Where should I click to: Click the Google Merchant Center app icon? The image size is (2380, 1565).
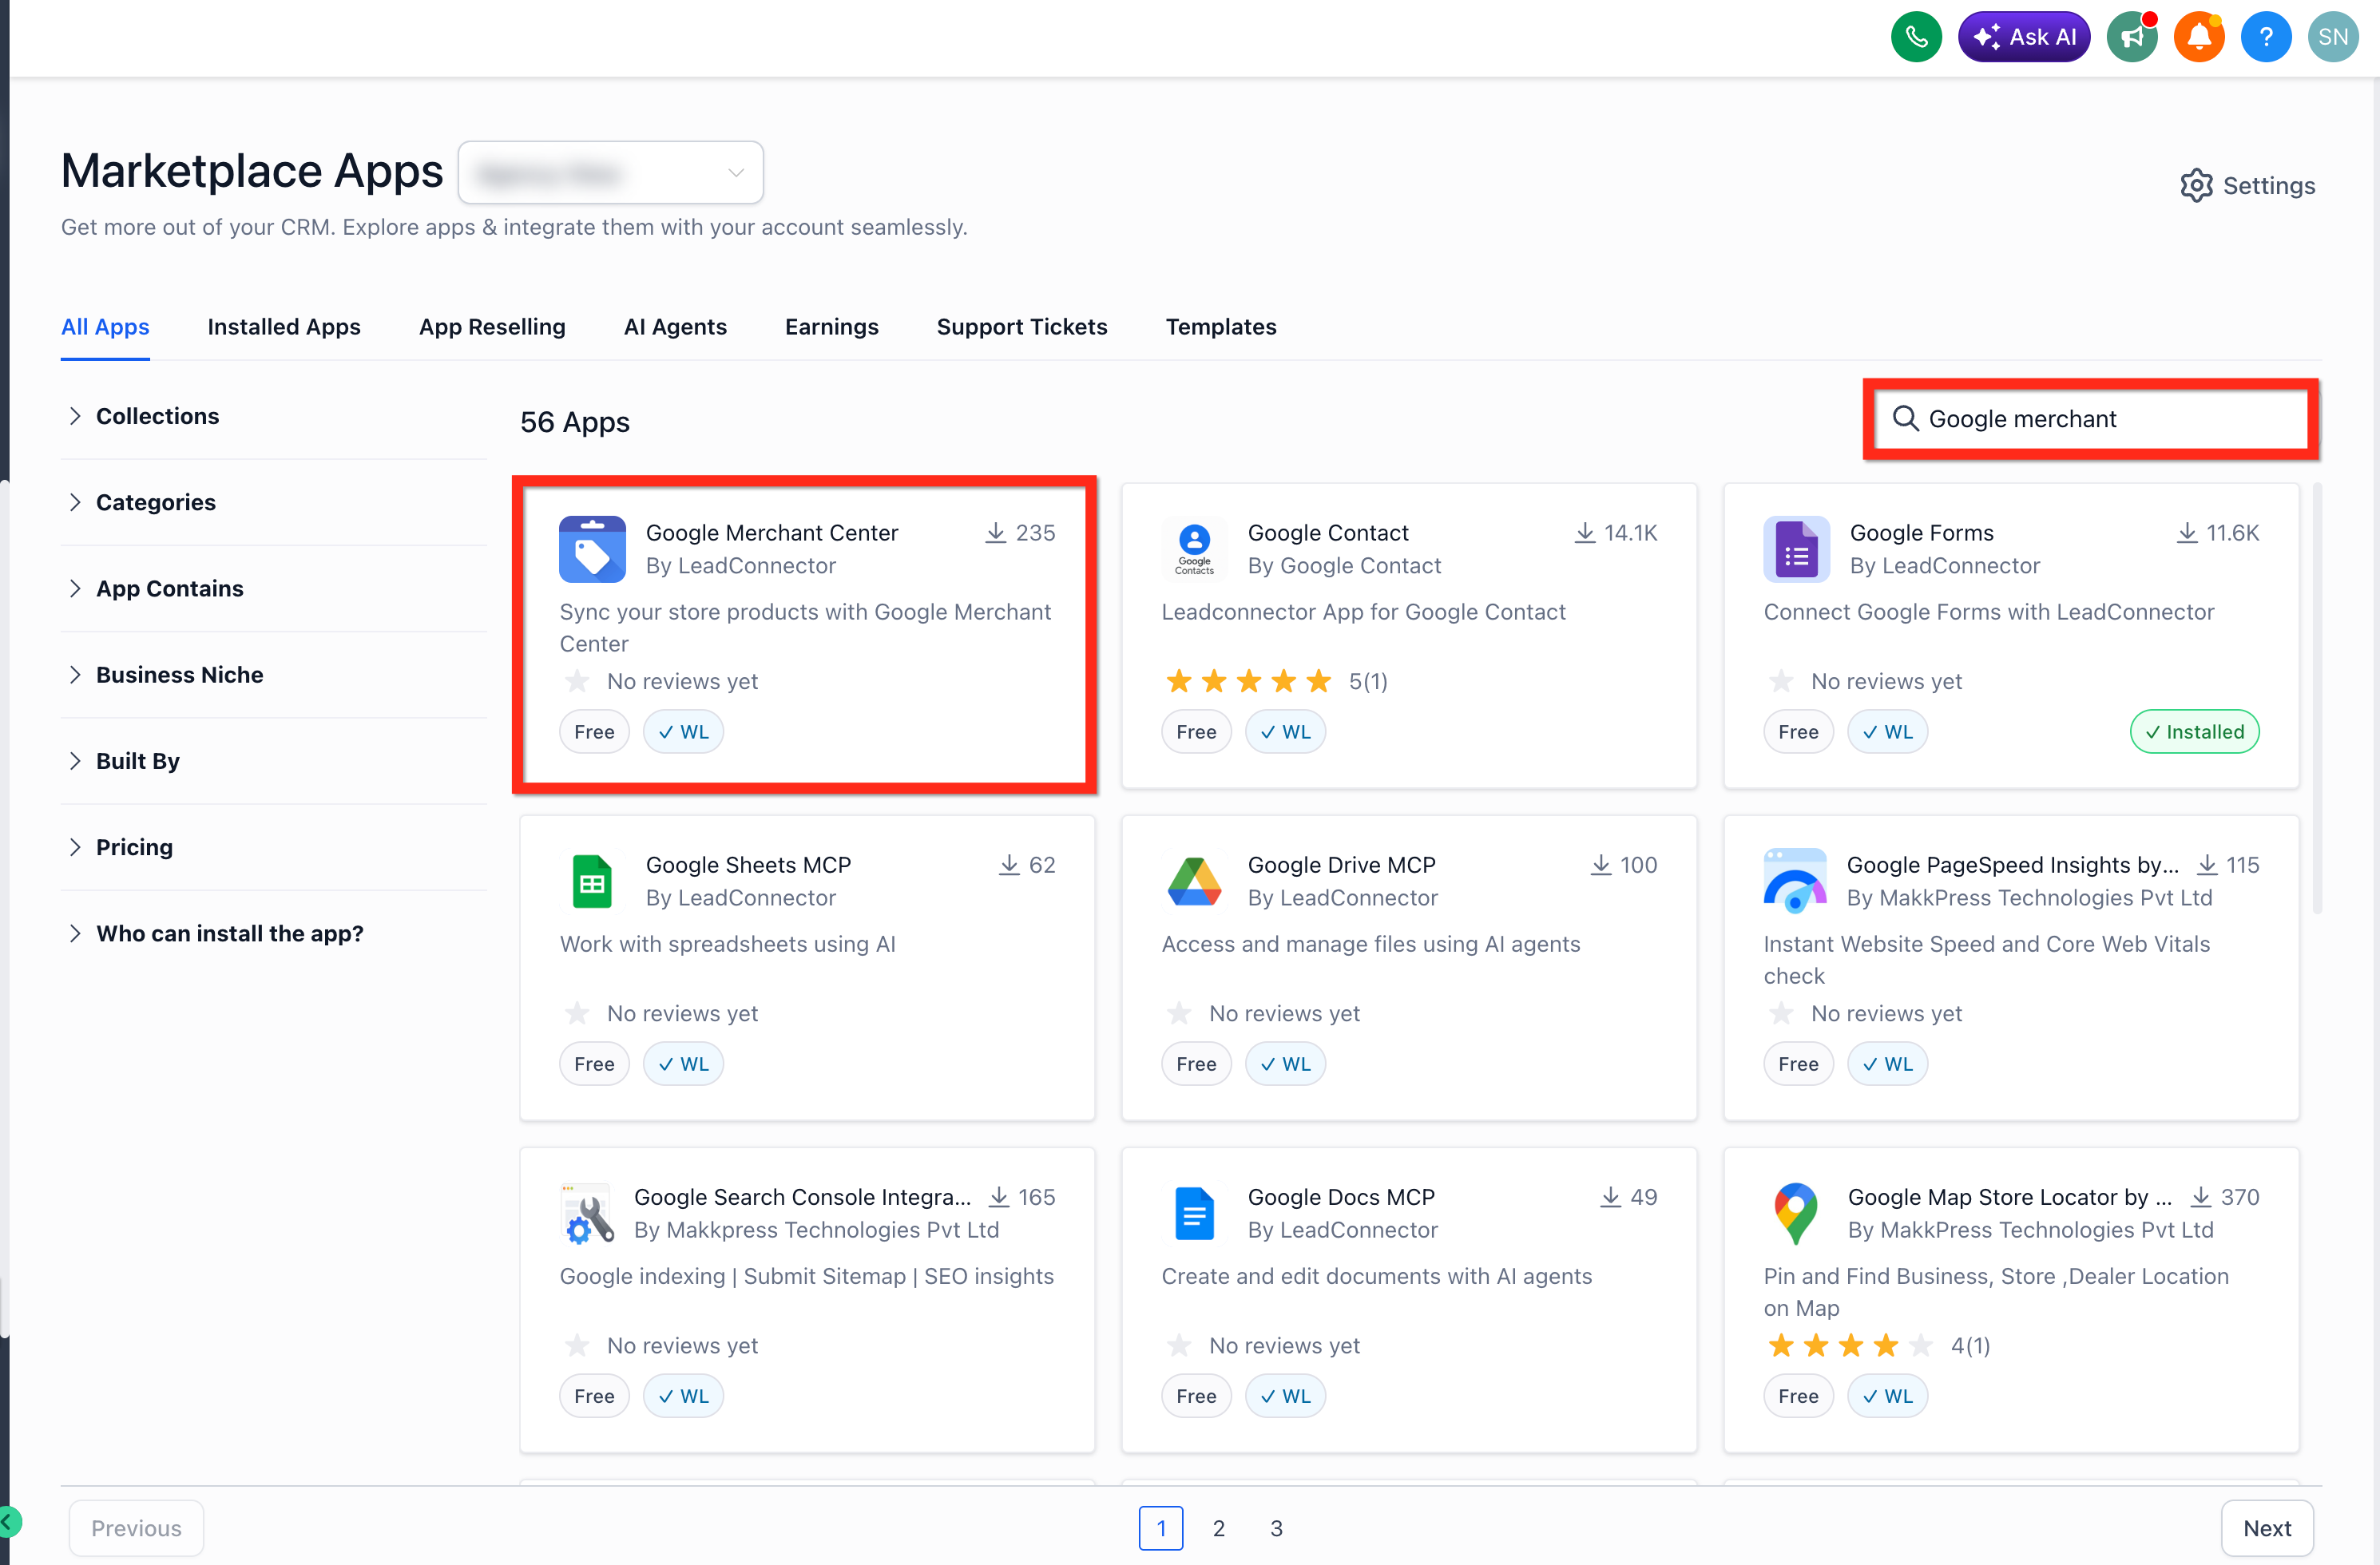[592, 549]
